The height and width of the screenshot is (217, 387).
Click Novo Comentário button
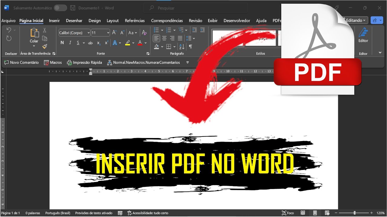pos(21,62)
